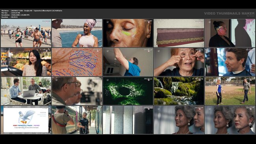Select the mossy waterfall rocks thumbnail
This screenshot has width=256, height=144.
pos(179,91)
